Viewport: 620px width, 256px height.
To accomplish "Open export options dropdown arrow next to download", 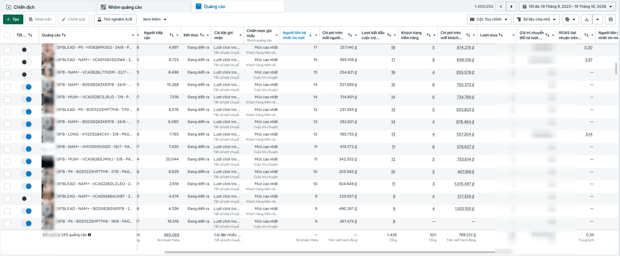I will 598,19.
